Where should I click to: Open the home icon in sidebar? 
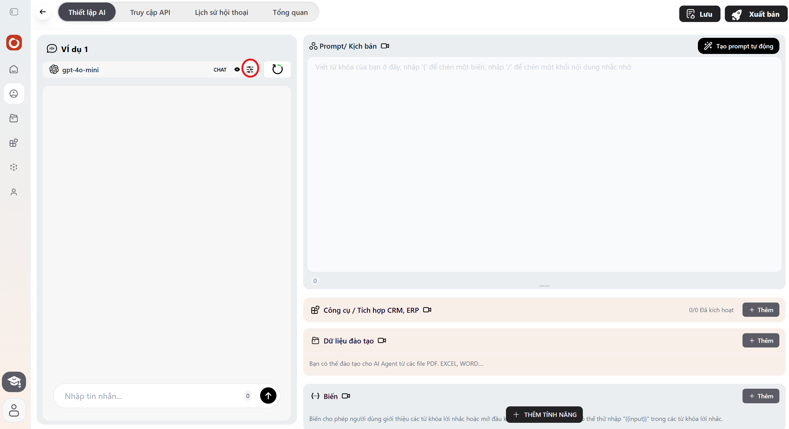point(14,69)
